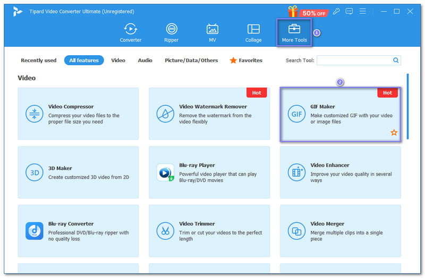Click the Video section heading
Screen dimensions: 425x278
click(27, 78)
